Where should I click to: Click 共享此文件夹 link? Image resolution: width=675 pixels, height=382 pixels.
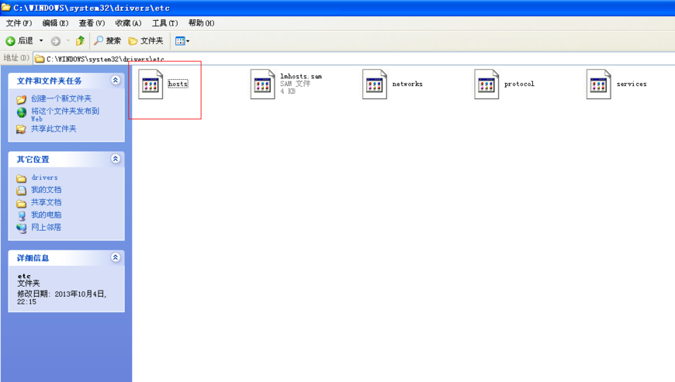[x=54, y=129]
